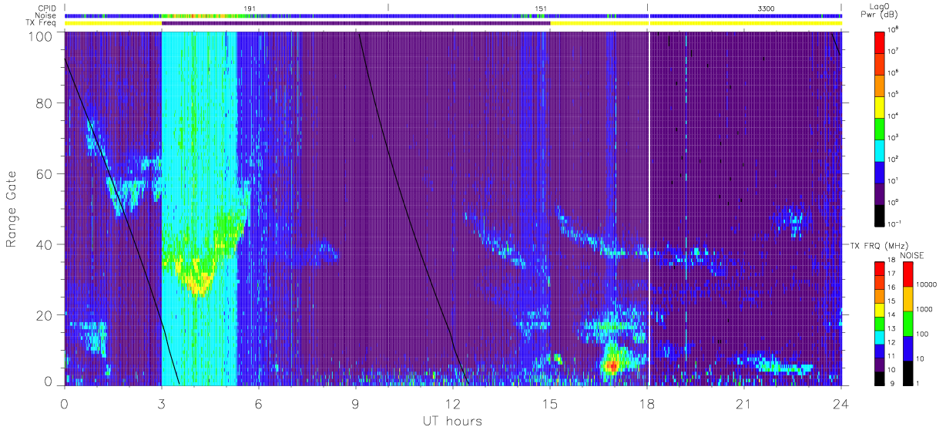The width and height of the screenshot is (946, 437).
Task: Click the '60' tick label on Range Gate axis
Action: (x=45, y=173)
